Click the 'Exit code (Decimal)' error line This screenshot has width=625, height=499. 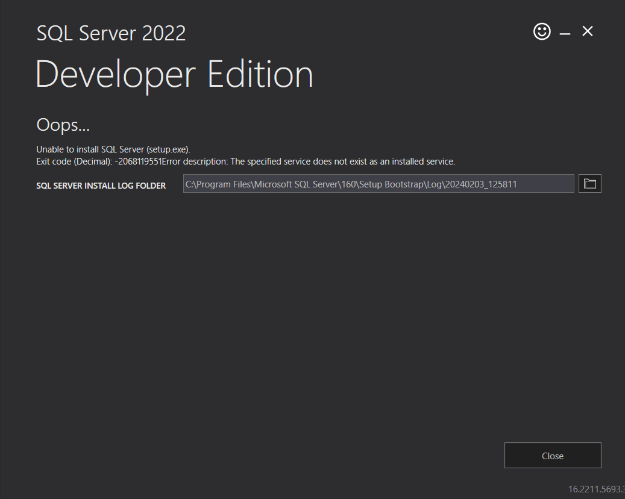pyautogui.click(x=245, y=162)
